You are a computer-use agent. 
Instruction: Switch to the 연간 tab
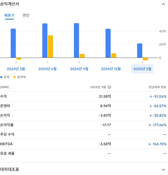tap(26, 15)
